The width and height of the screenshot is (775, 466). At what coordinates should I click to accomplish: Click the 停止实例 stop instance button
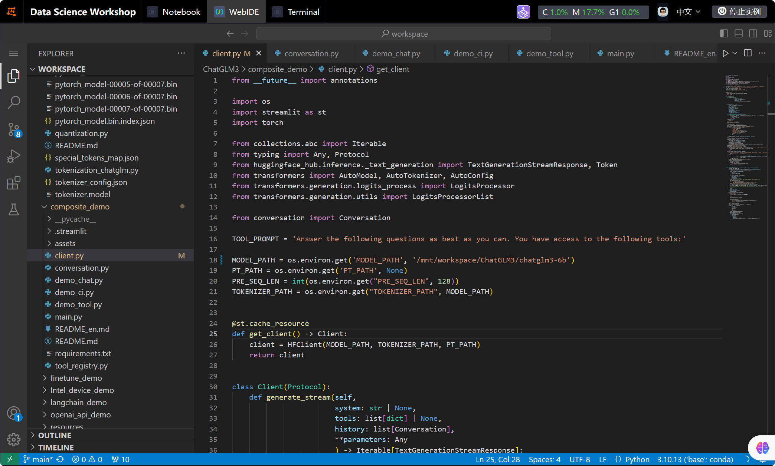[739, 12]
